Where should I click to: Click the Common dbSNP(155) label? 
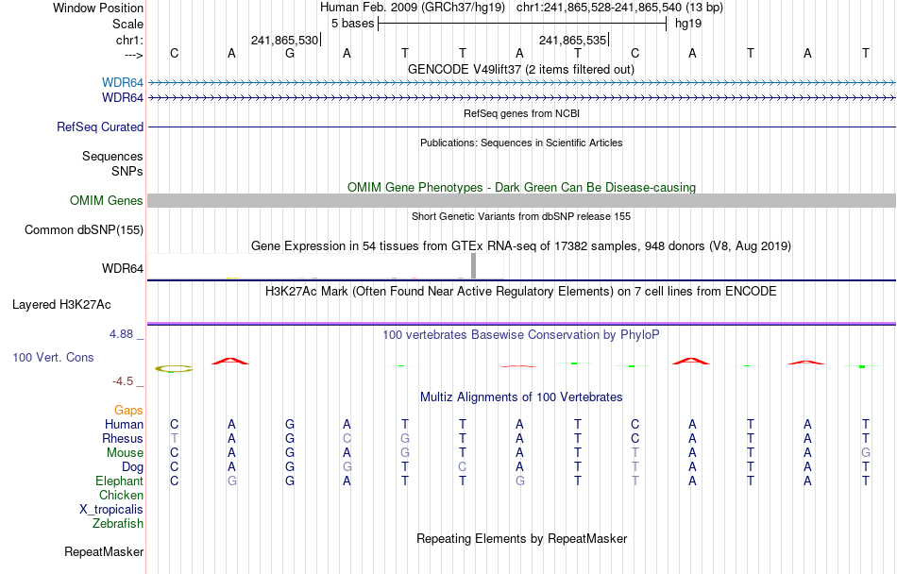[x=83, y=229]
